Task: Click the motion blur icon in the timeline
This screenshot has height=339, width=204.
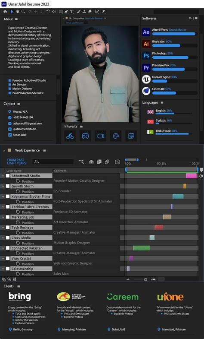Action: pyautogui.click(x=107, y=162)
